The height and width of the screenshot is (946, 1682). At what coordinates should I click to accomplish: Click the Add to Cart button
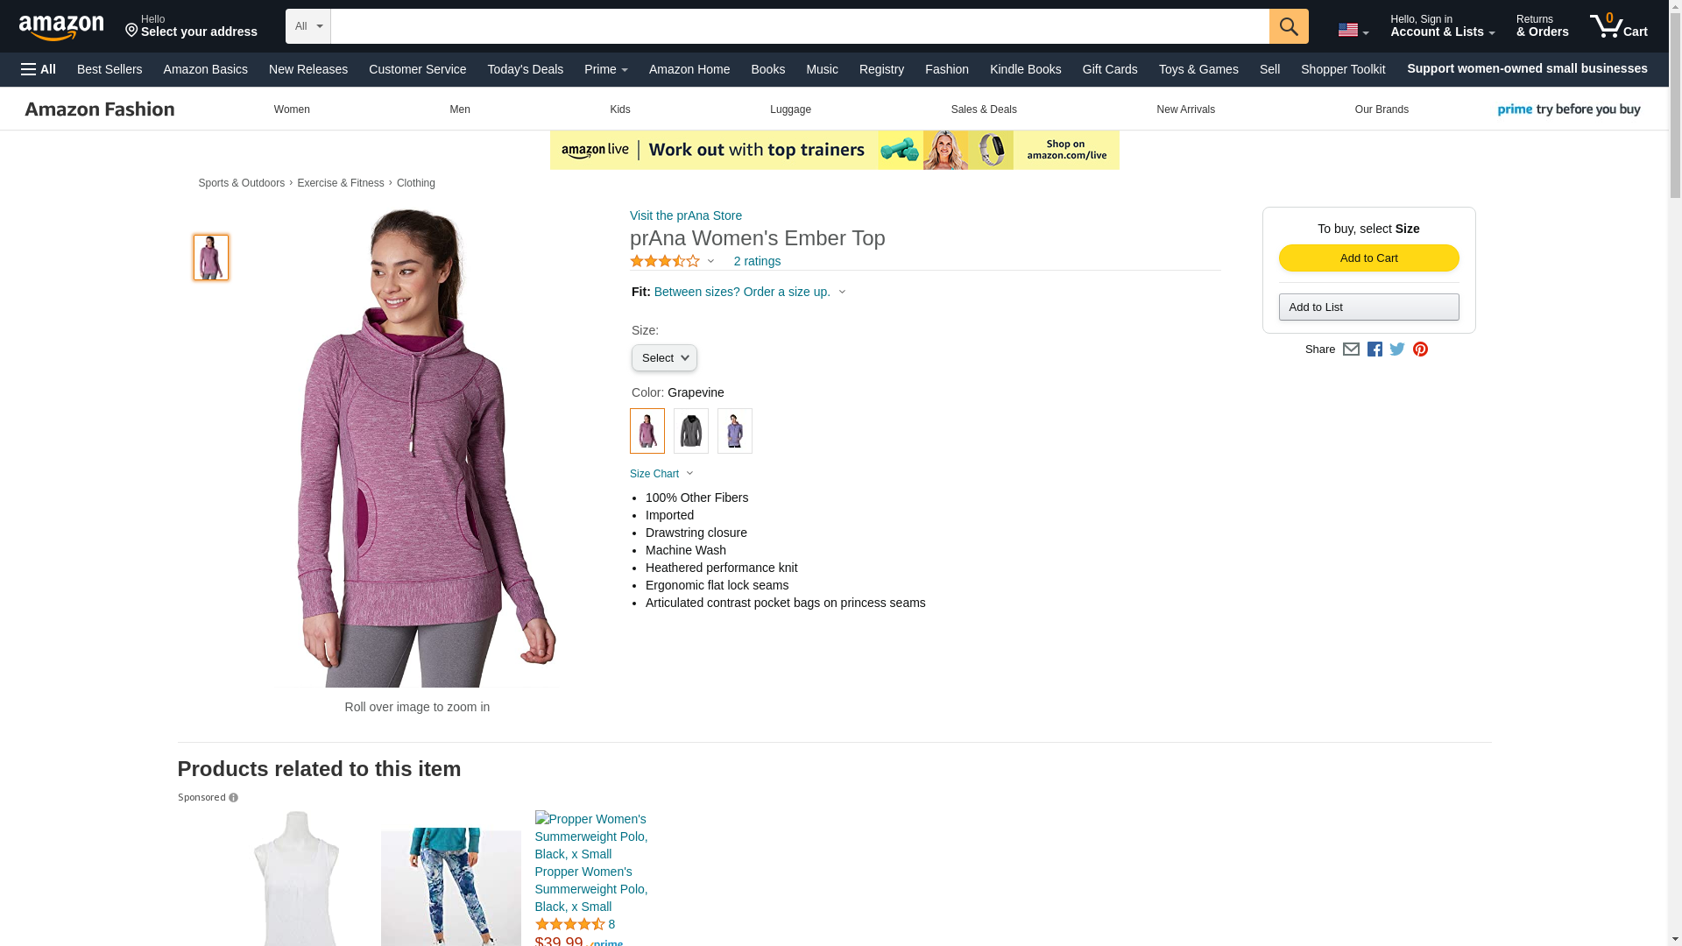(1368, 258)
